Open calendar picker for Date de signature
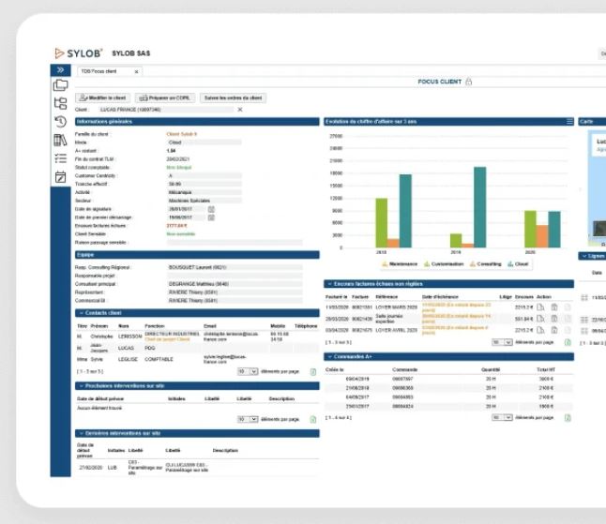Viewport: 606px width, 524px height. (211, 208)
